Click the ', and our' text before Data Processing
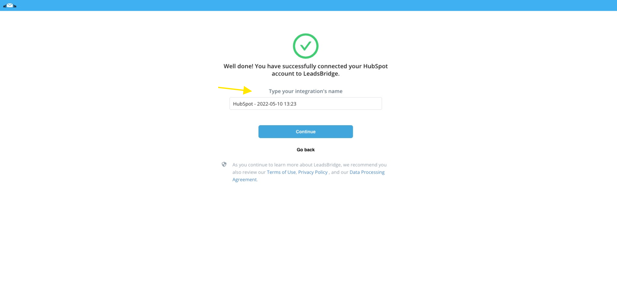 point(339,172)
